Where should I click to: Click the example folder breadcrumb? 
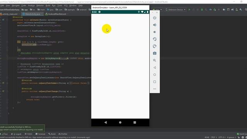click(x=70, y=10)
